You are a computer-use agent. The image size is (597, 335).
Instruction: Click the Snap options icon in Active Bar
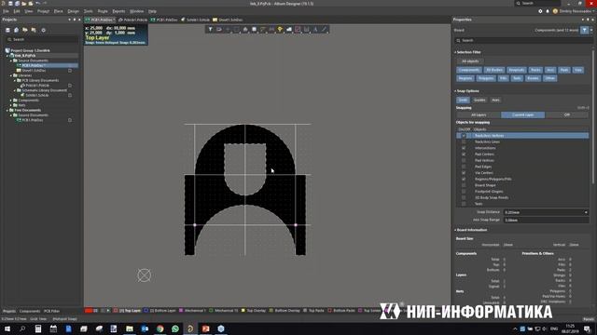pos(219,29)
